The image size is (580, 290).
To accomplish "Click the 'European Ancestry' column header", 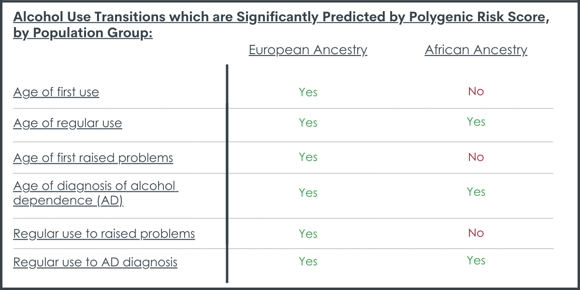I will [308, 50].
